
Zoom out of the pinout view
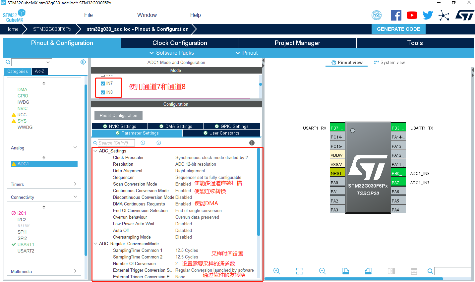click(323, 271)
